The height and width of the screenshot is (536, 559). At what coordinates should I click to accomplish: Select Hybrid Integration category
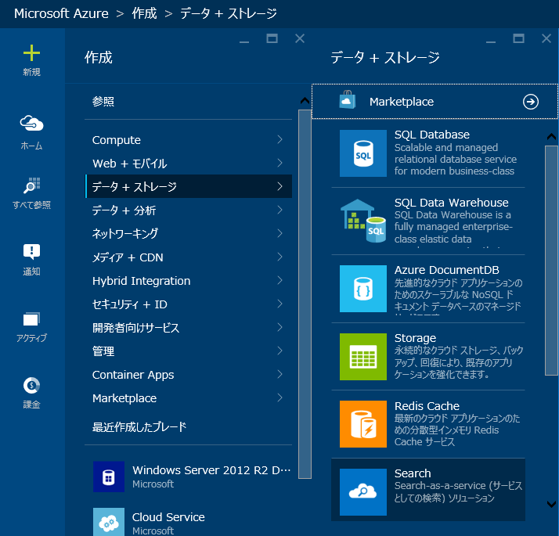[x=188, y=280]
